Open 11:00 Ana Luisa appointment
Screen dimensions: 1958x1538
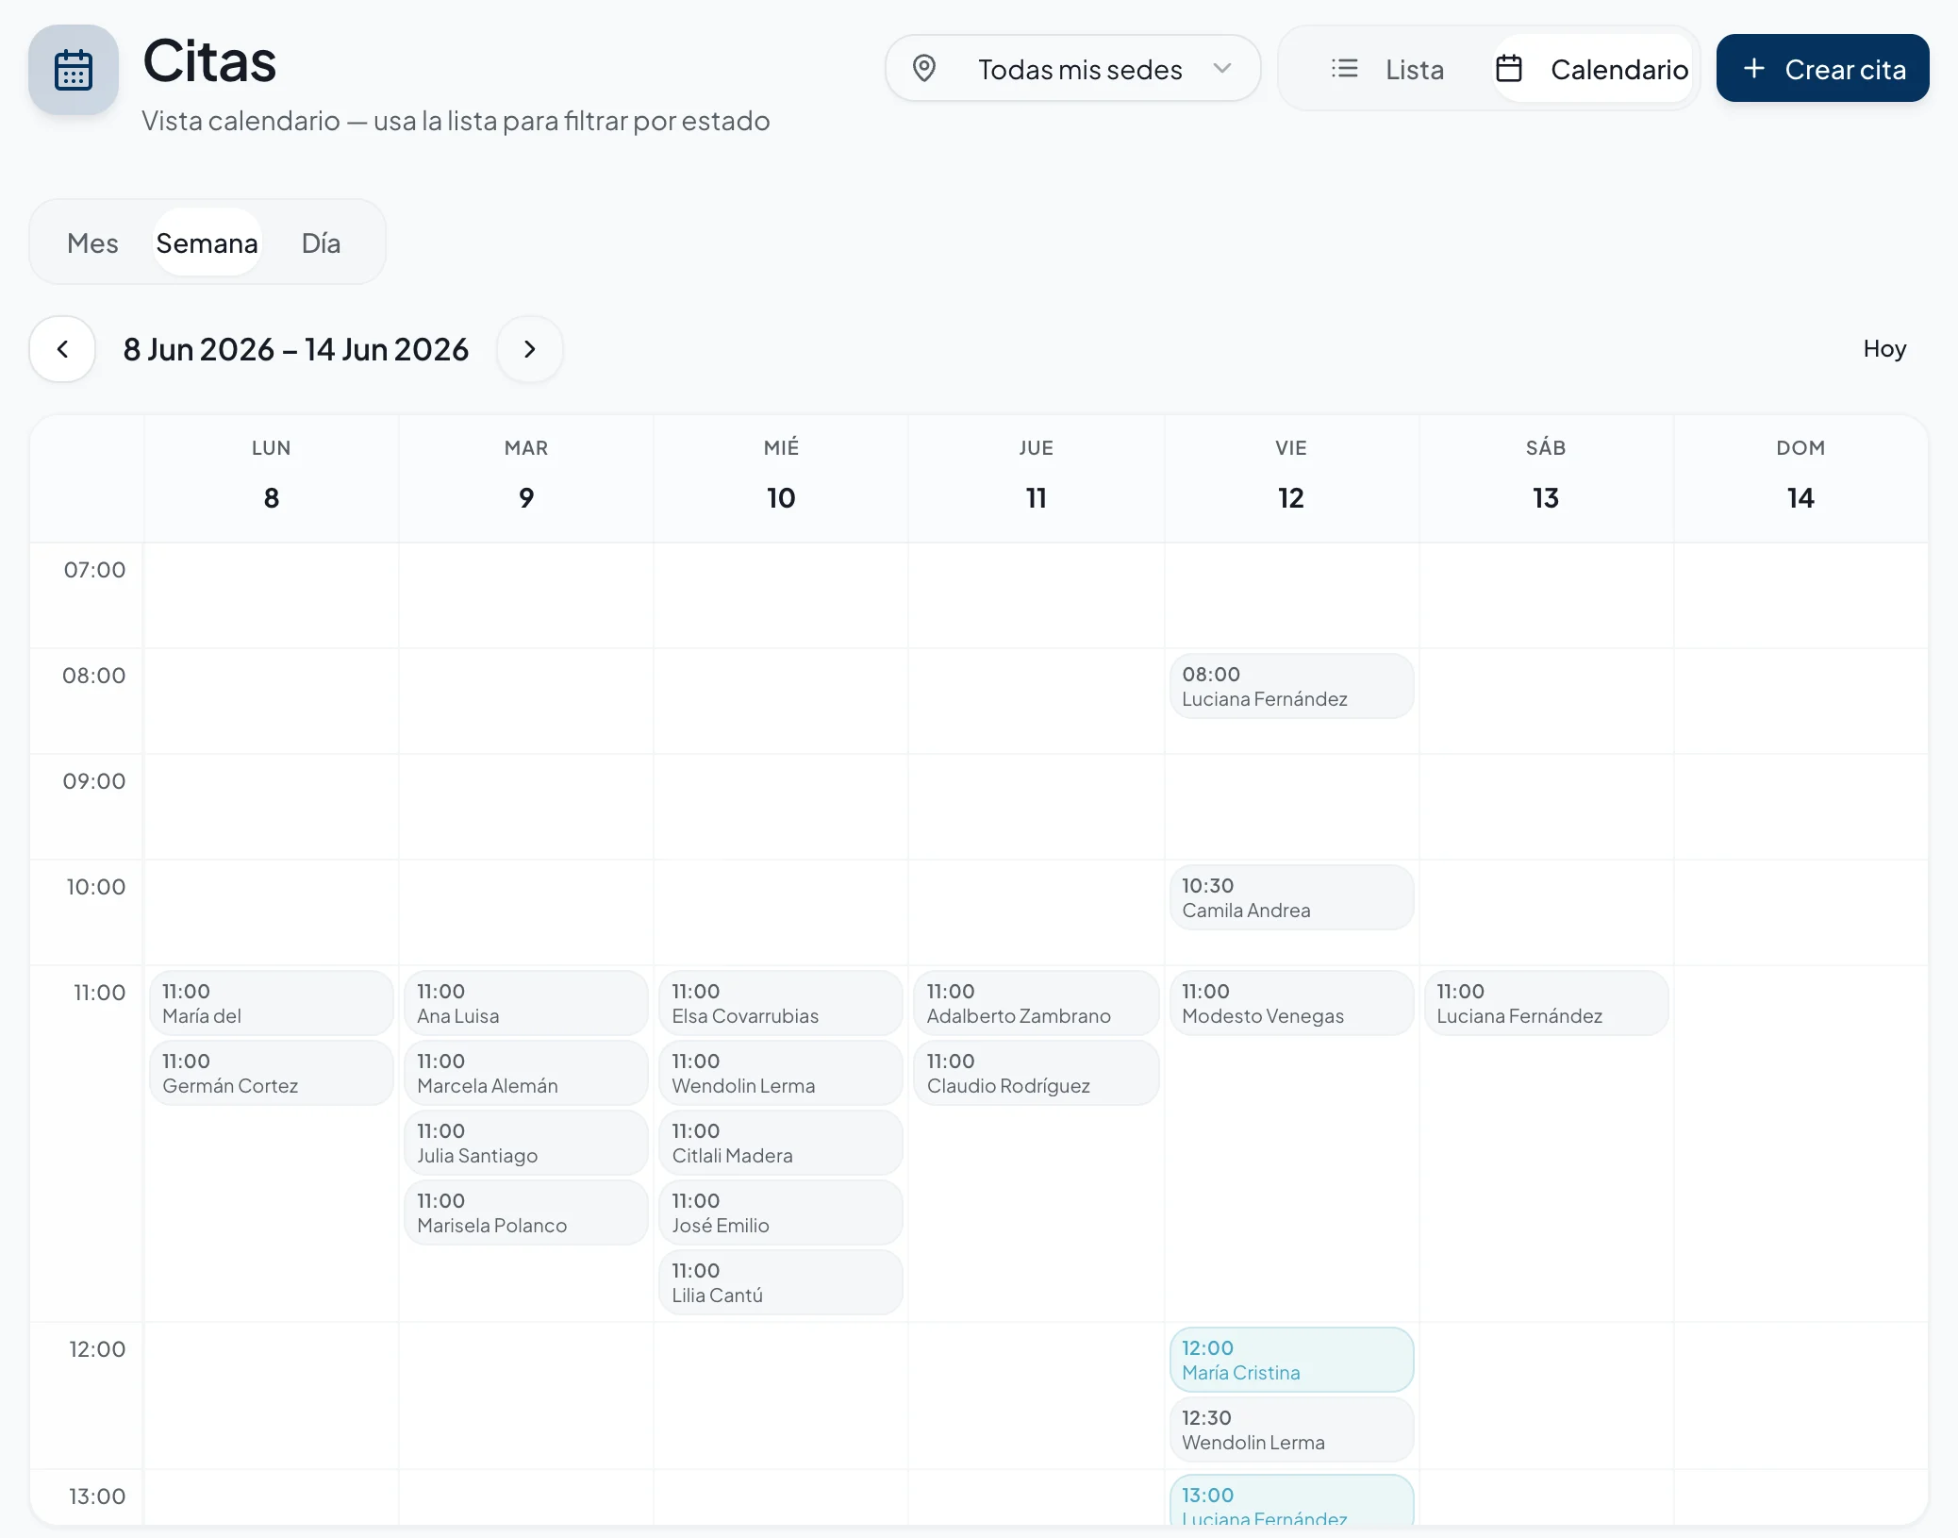click(x=526, y=1004)
